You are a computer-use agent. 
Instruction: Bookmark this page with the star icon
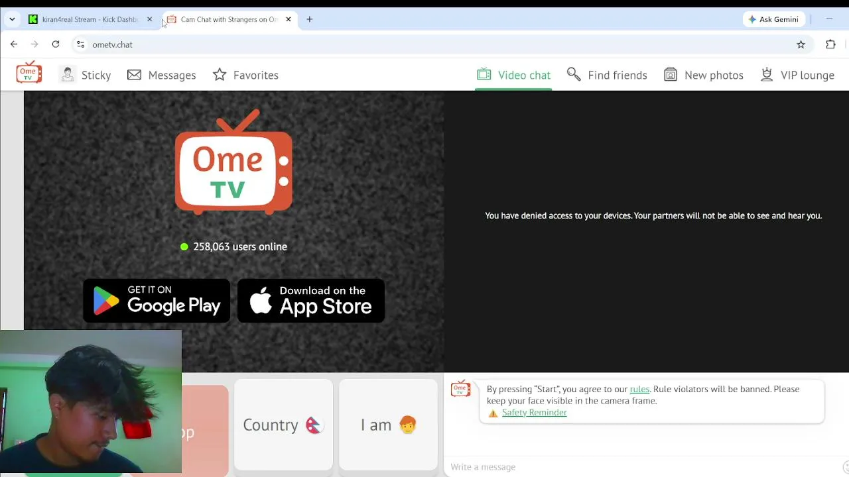click(x=801, y=44)
